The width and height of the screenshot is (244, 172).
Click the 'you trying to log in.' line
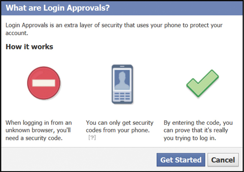pyautogui.click(x=190, y=138)
